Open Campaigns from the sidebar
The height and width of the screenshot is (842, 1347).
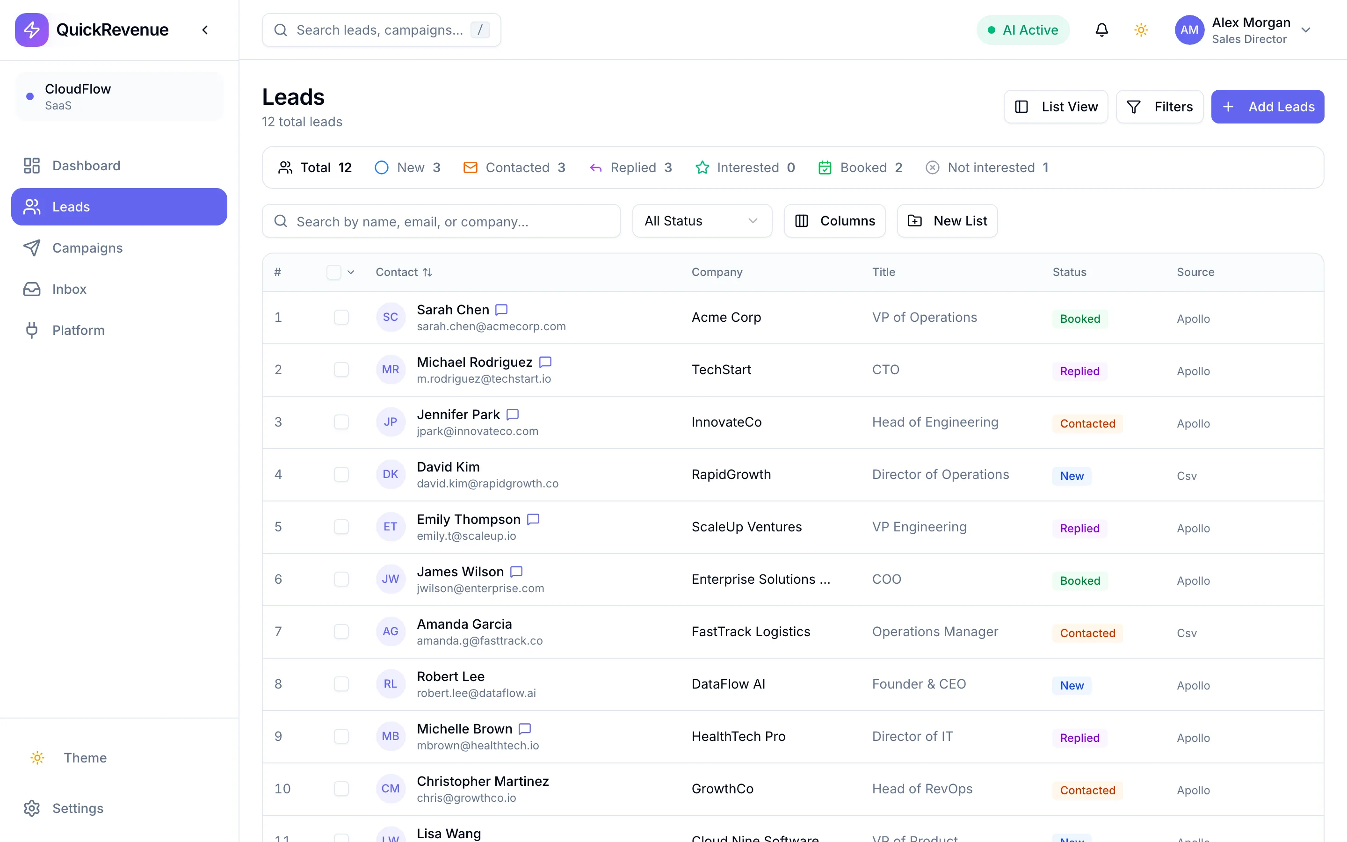tap(119, 248)
